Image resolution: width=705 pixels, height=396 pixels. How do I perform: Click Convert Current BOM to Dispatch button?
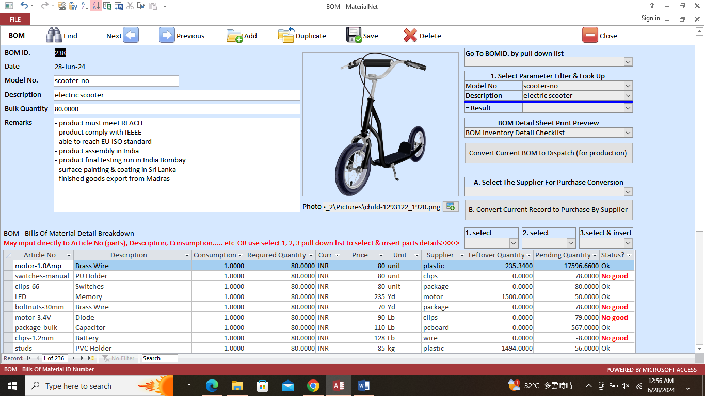(548, 153)
